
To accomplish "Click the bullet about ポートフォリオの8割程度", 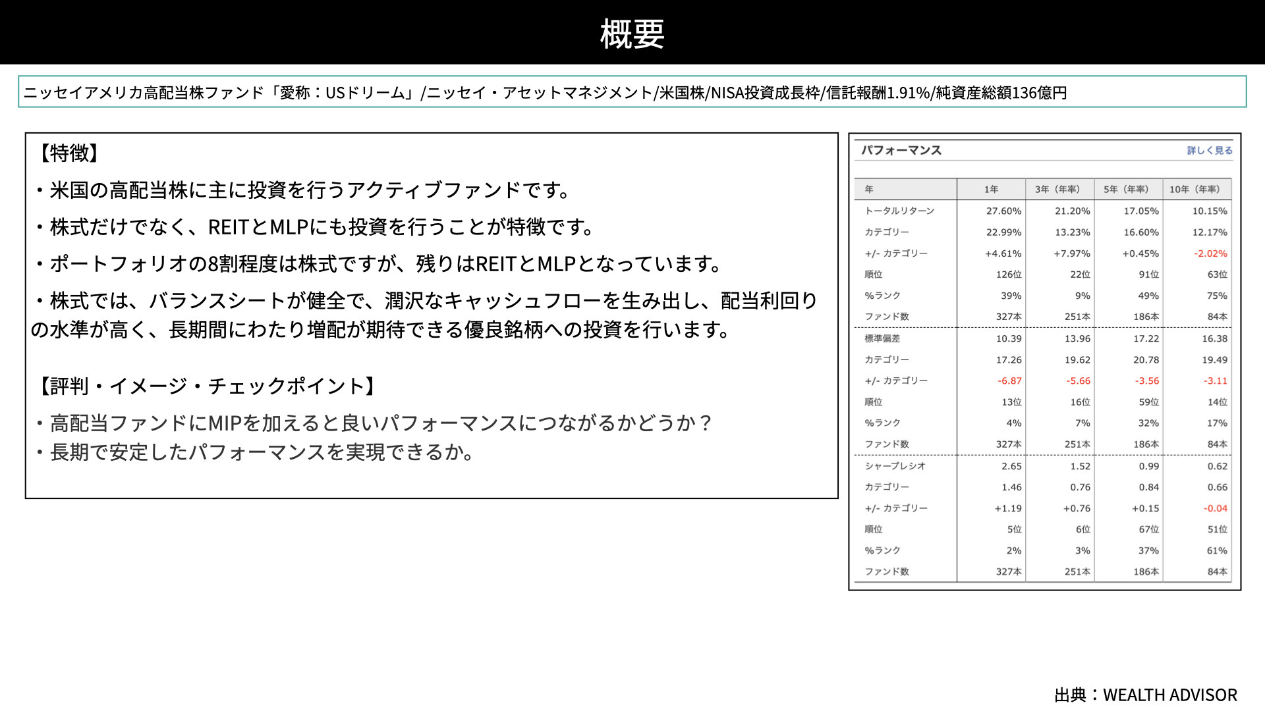I will (379, 264).
